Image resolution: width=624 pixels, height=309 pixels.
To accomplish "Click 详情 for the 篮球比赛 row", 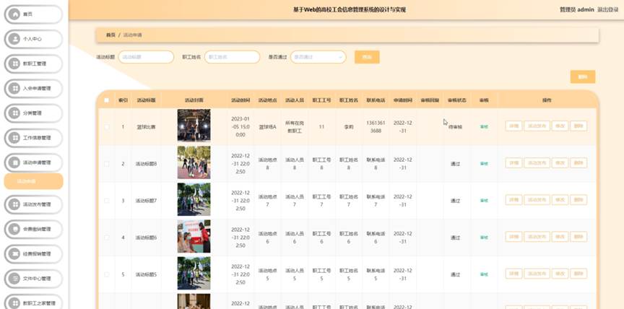I will tap(513, 126).
